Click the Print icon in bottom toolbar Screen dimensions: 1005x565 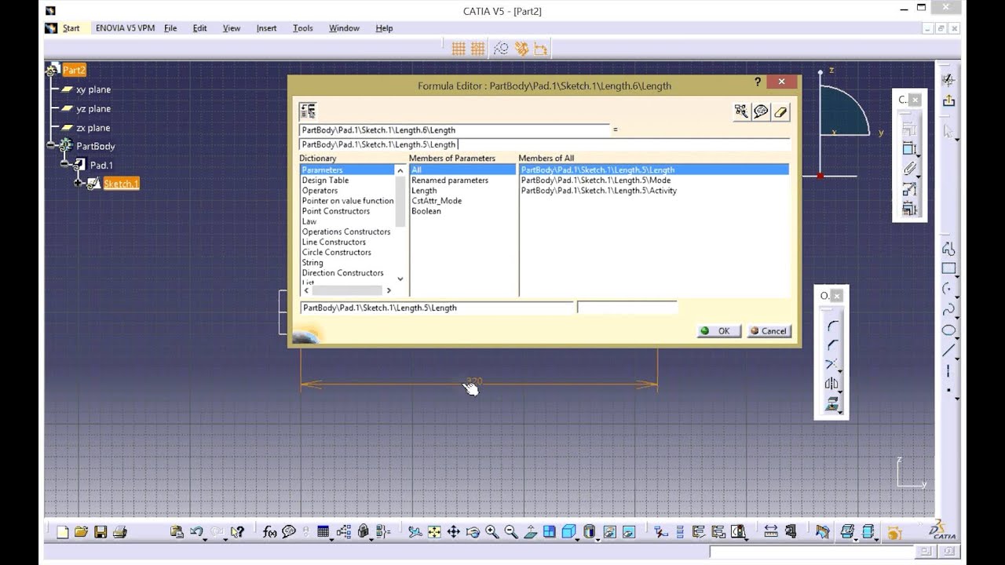(x=119, y=532)
